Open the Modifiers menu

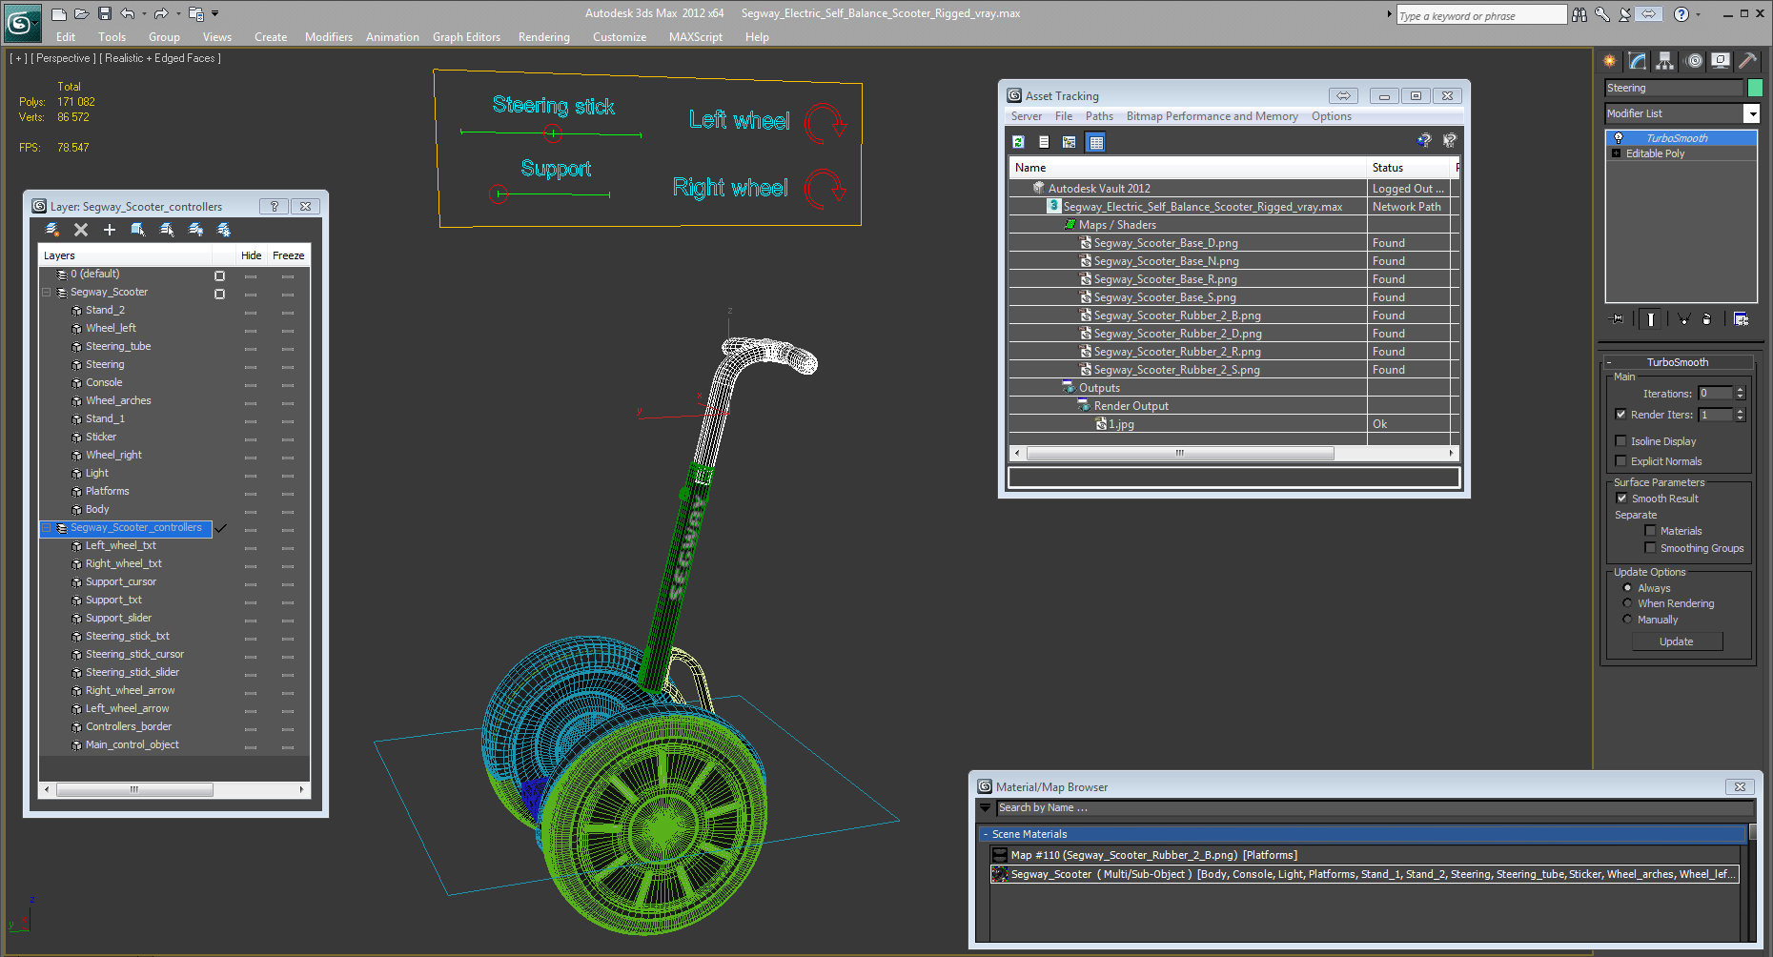click(x=329, y=37)
